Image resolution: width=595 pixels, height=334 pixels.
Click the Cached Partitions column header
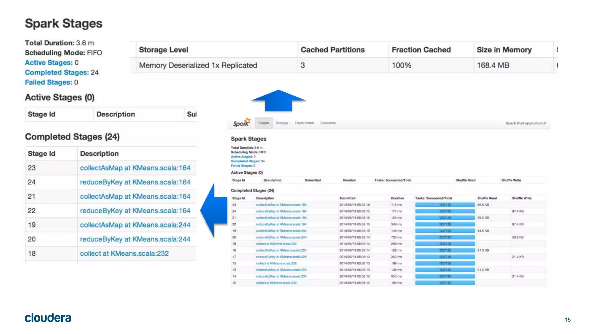pos(332,50)
